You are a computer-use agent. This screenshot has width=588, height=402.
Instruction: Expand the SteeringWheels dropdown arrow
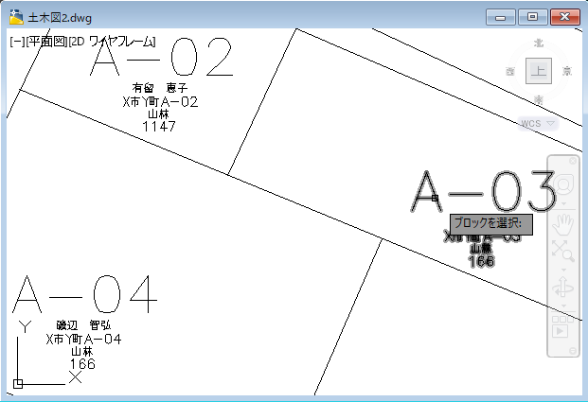coord(563,204)
